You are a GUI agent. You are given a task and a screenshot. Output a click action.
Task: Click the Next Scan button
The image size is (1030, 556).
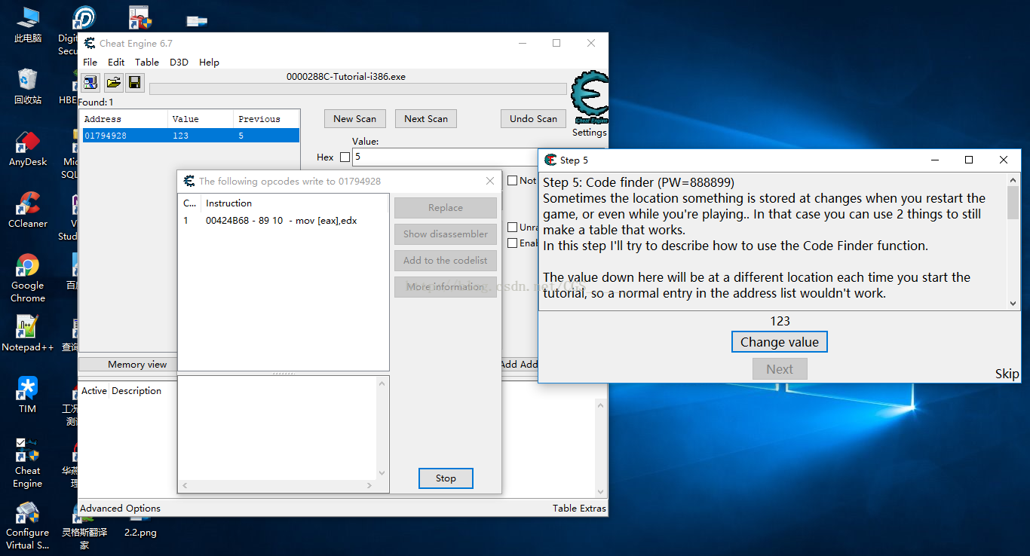pyautogui.click(x=426, y=119)
